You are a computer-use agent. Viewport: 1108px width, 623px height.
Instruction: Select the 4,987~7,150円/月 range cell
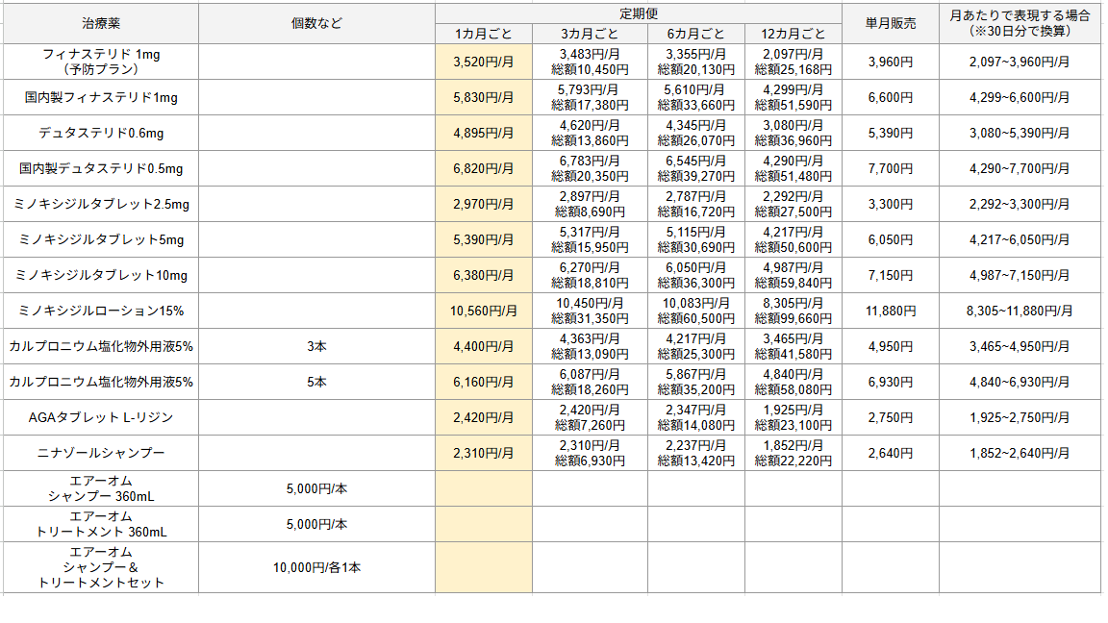(1020, 276)
